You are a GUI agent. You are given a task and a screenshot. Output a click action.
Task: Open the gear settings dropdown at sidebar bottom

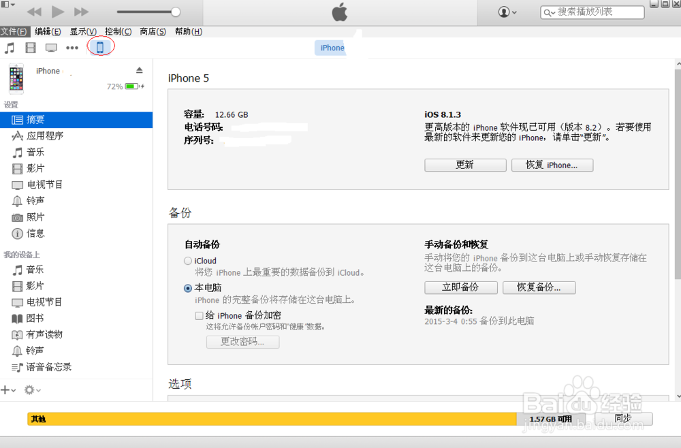(x=32, y=390)
